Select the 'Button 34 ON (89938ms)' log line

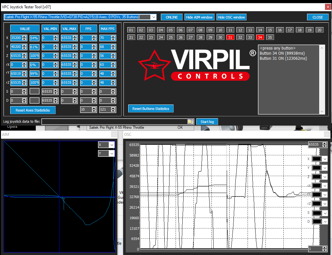coord(282,53)
